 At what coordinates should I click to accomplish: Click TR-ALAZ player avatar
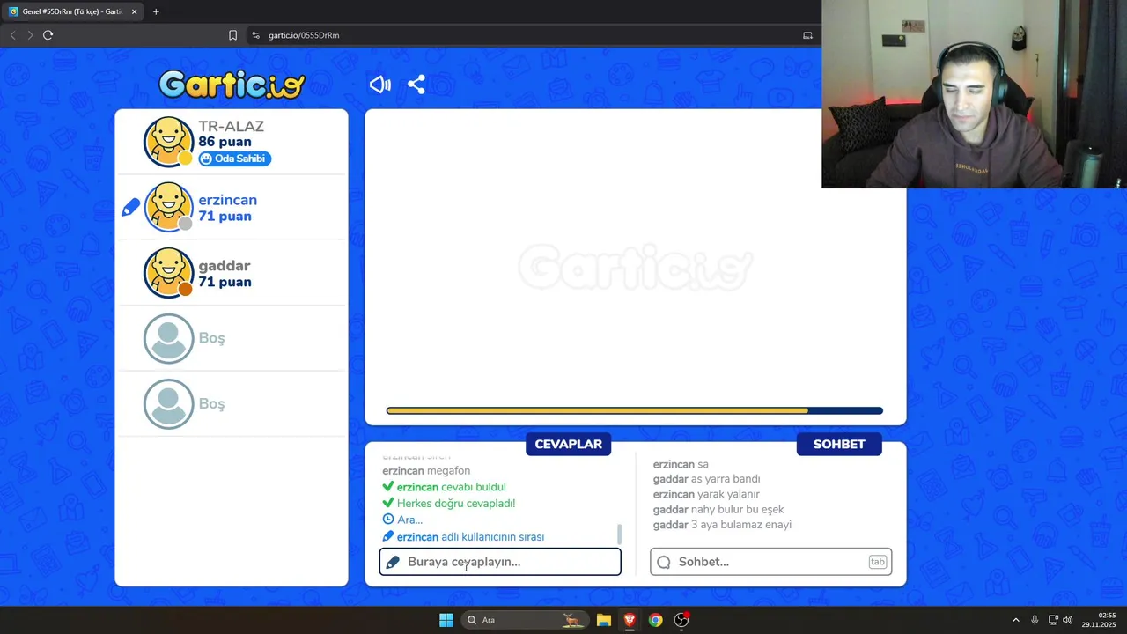pyautogui.click(x=168, y=141)
